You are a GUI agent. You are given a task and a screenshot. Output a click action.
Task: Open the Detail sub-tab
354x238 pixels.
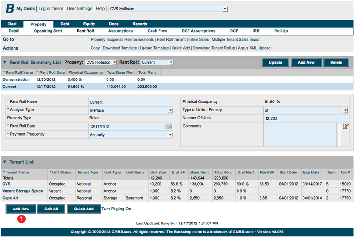click(x=14, y=31)
